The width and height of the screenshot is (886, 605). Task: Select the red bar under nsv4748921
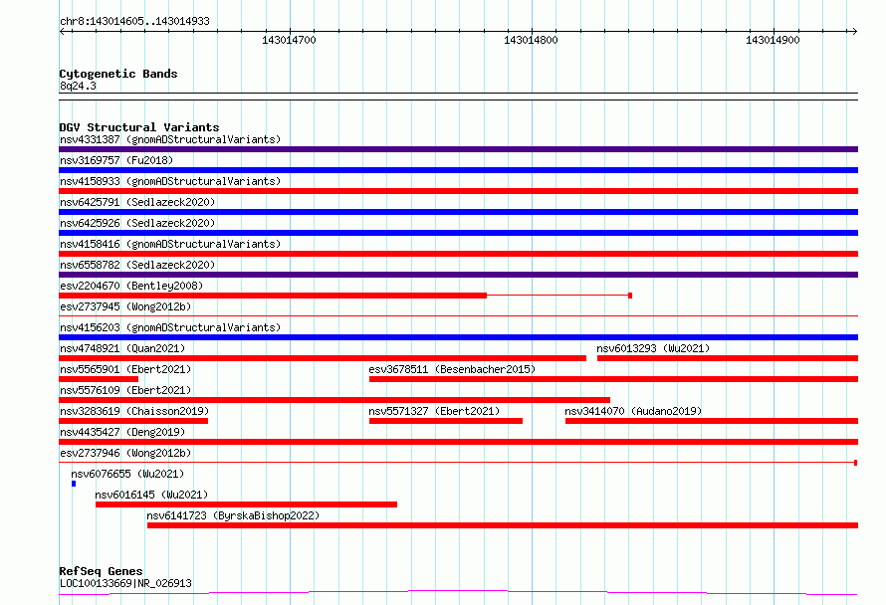(x=323, y=358)
